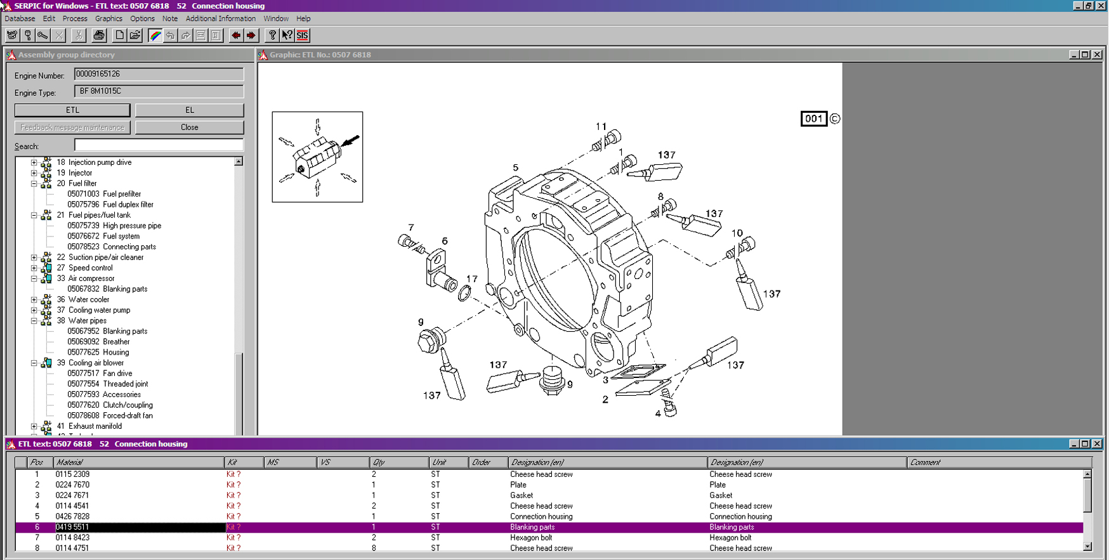Click the new blank document icon
This screenshot has height=560, width=1109.
[x=119, y=36]
